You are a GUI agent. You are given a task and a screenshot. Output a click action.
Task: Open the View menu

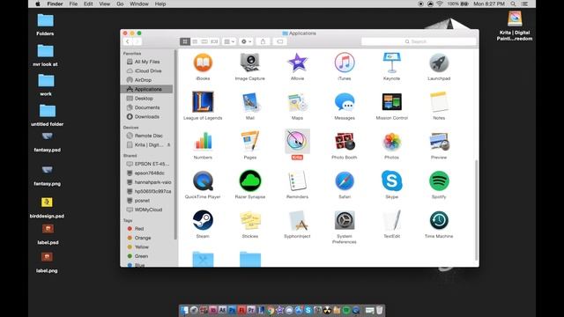[x=104, y=4]
